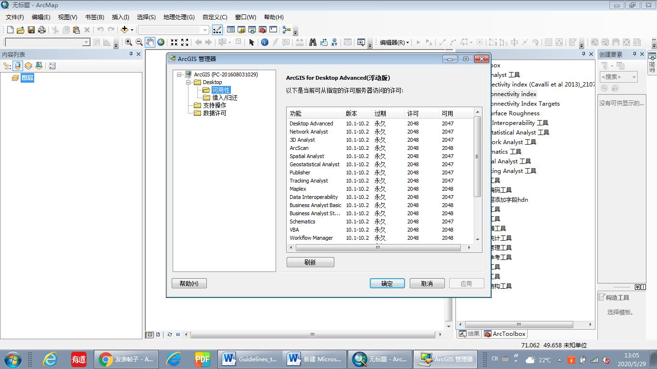This screenshot has width=657, height=369.
Task: Click the Go To XY icon
Action: pos(334,42)
